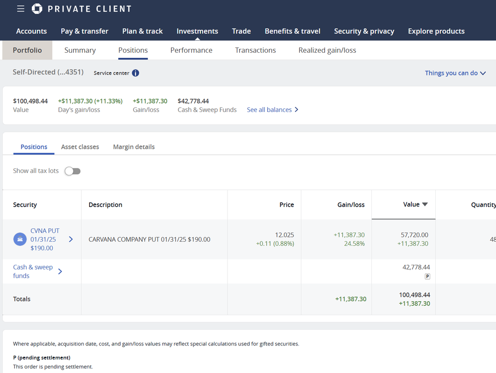The height and width of the screenshot is (373, 496).
Task: Select the Positions sub-tab under balances
Action: click(x=34, y=147)
